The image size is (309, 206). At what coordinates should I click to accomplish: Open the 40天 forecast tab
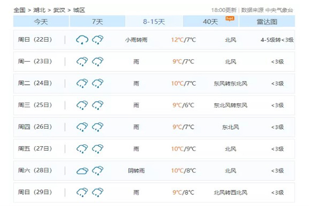211,21
